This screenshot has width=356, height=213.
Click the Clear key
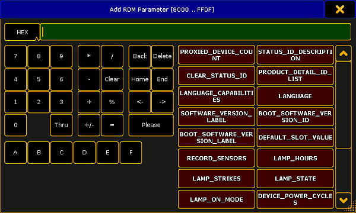click(x=112, y=79)
